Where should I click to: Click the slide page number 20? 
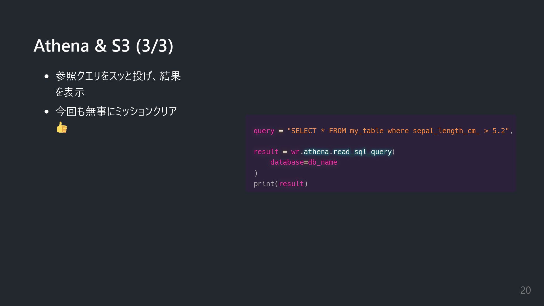pyautogui.click(x=525, y=290)
